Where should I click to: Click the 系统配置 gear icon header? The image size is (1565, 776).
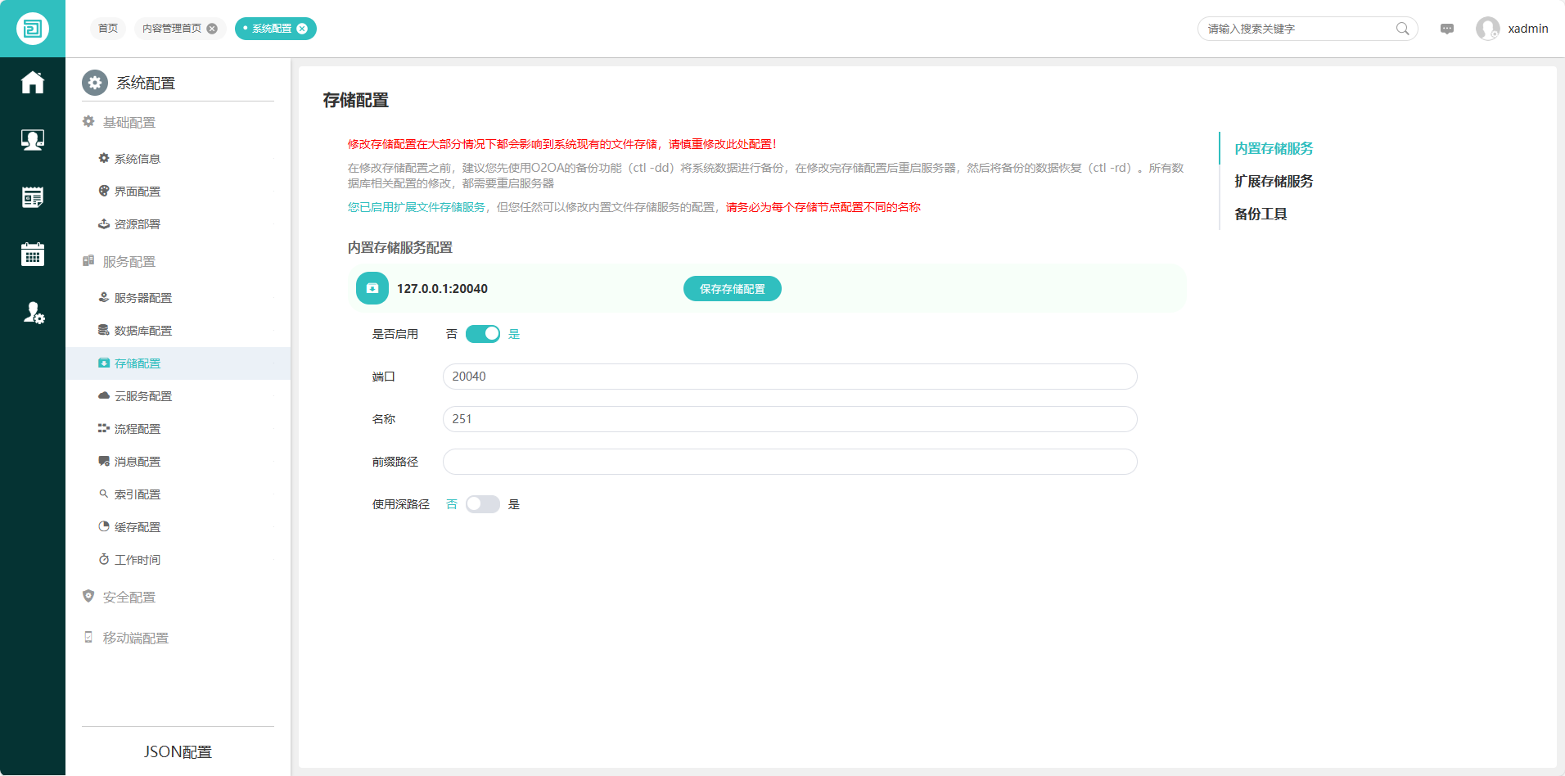click(x=95, y=83)
